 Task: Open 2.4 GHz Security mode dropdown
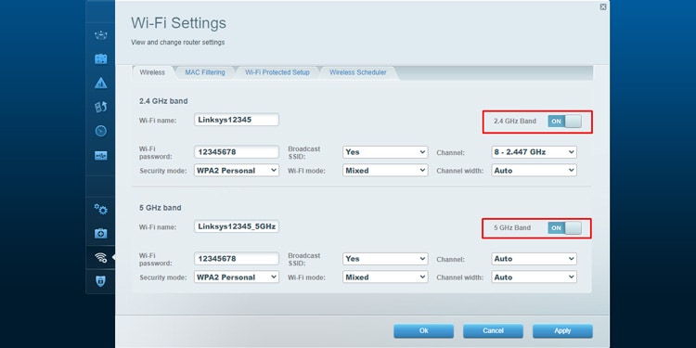(236, 171)
